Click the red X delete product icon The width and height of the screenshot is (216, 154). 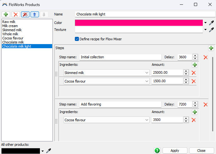coord(16,14)
